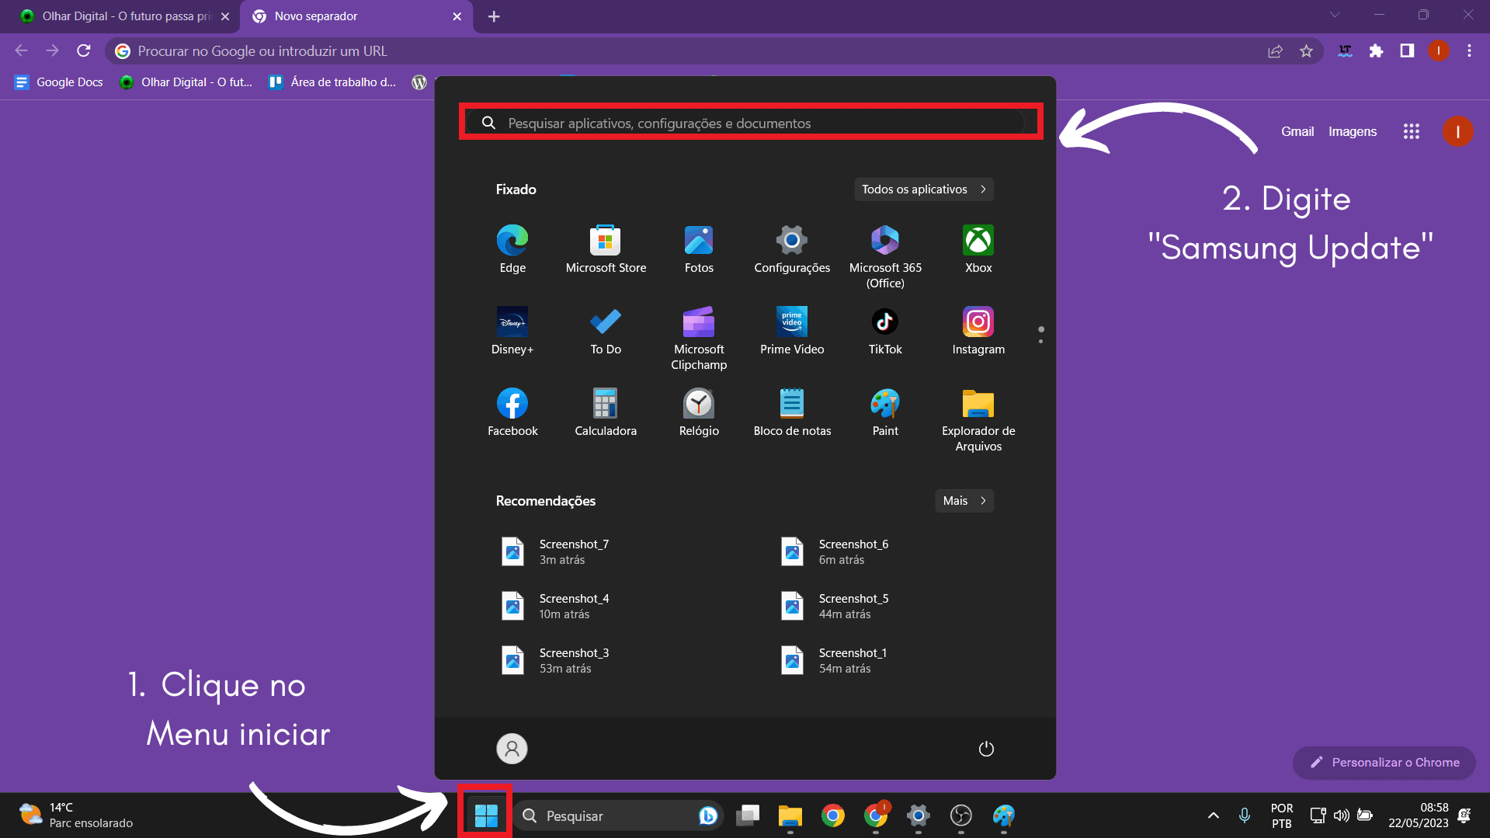Viewport: 1490px width, 838px height.
Task: Open Prime Video app
Action: pos(792,331)
